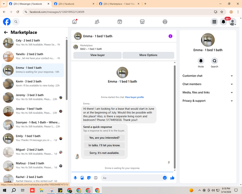Image resolution: width=242 pixels, height=194 pixels.
Task: Open the Chrome tab search dropdown
Action: pos(4,4)
